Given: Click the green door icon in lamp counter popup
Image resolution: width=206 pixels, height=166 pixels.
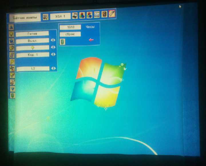Looking at the screenshot, I should [x=63, y=42].
